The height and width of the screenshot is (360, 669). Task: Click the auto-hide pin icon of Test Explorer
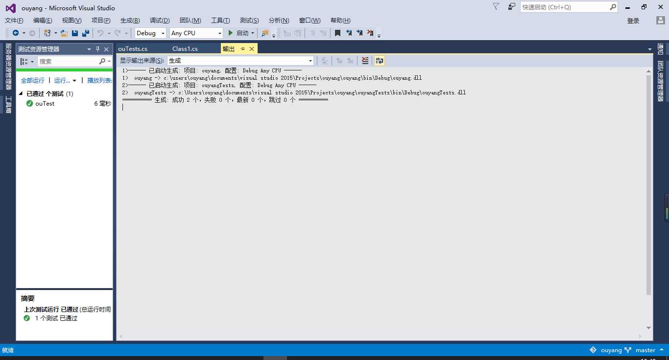[97, 49]
